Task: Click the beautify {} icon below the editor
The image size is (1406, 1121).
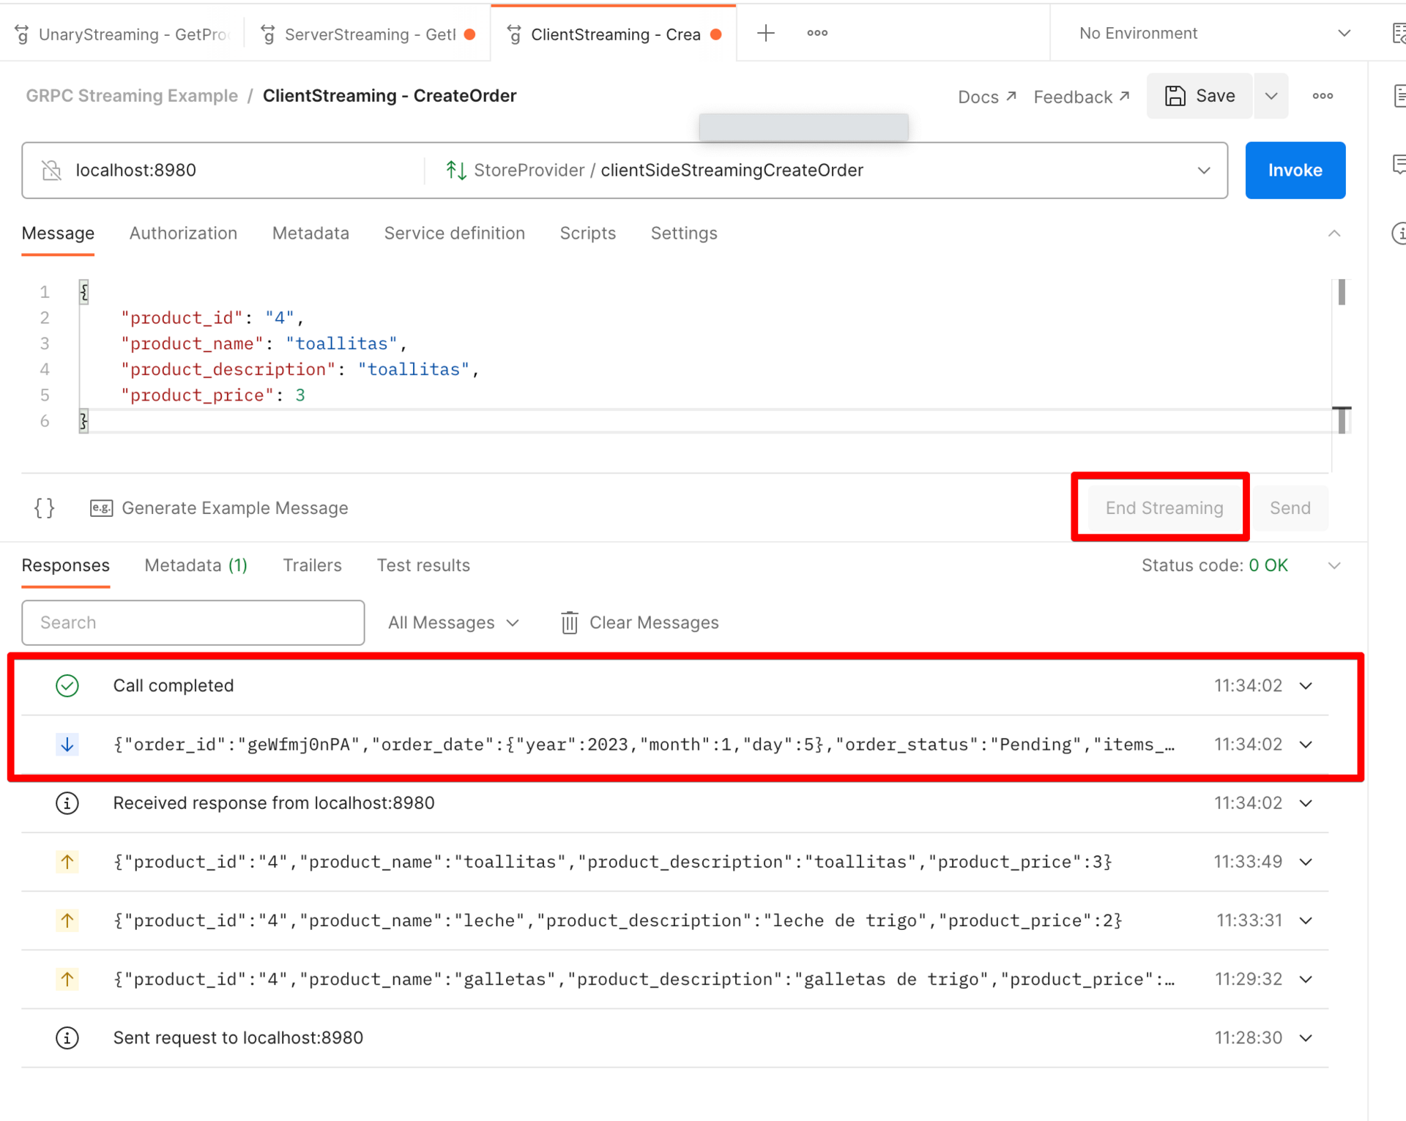Action: point(44,507)
